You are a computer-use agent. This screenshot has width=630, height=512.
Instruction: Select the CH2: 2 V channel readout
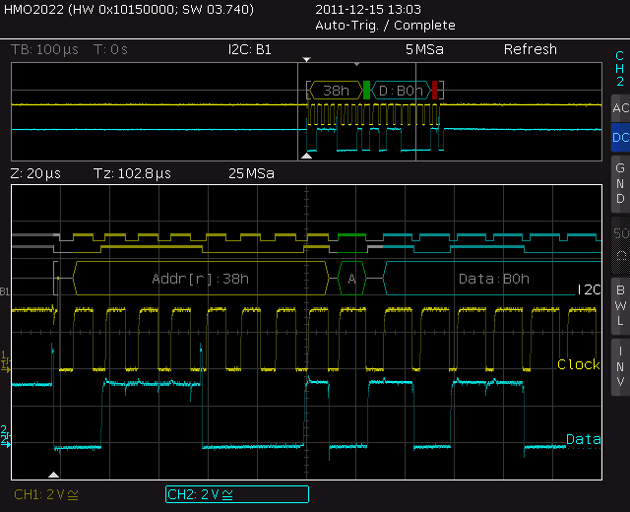coord(237,494)
